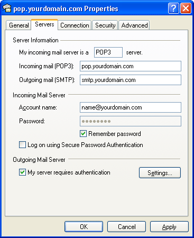Click the Outgoing mail (SMTP) field
The width and height of the screenshot is (194, 238).
131,80
